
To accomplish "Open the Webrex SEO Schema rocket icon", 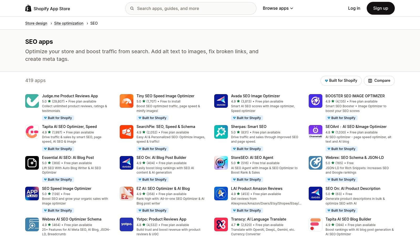I will 316,163.
